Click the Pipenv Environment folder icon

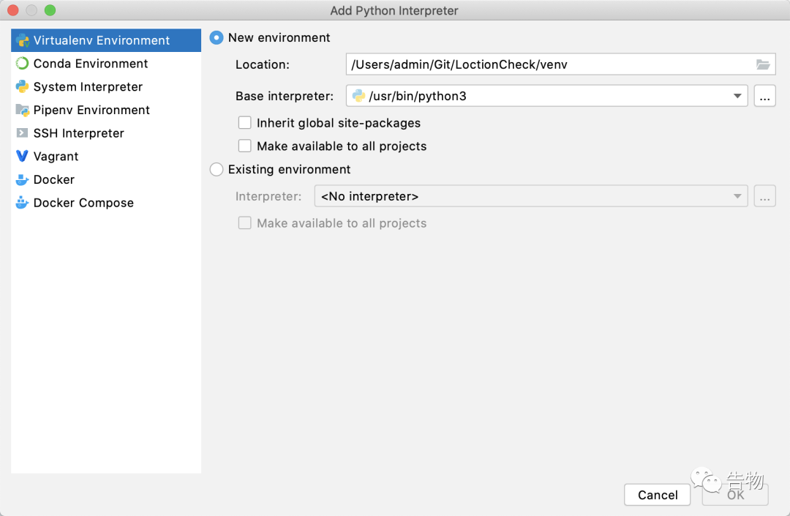pyautogui.click(x=22, y=110)
